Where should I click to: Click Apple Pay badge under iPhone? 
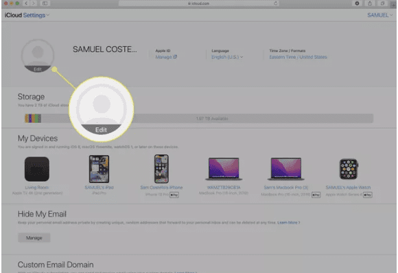pyautogui.click(x=174, y=195)
